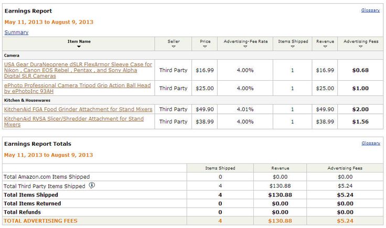Image resolution: width=386 pixels, height=228 pixels.
Task: Sort by Item Name column arrow
Action: 79,47
